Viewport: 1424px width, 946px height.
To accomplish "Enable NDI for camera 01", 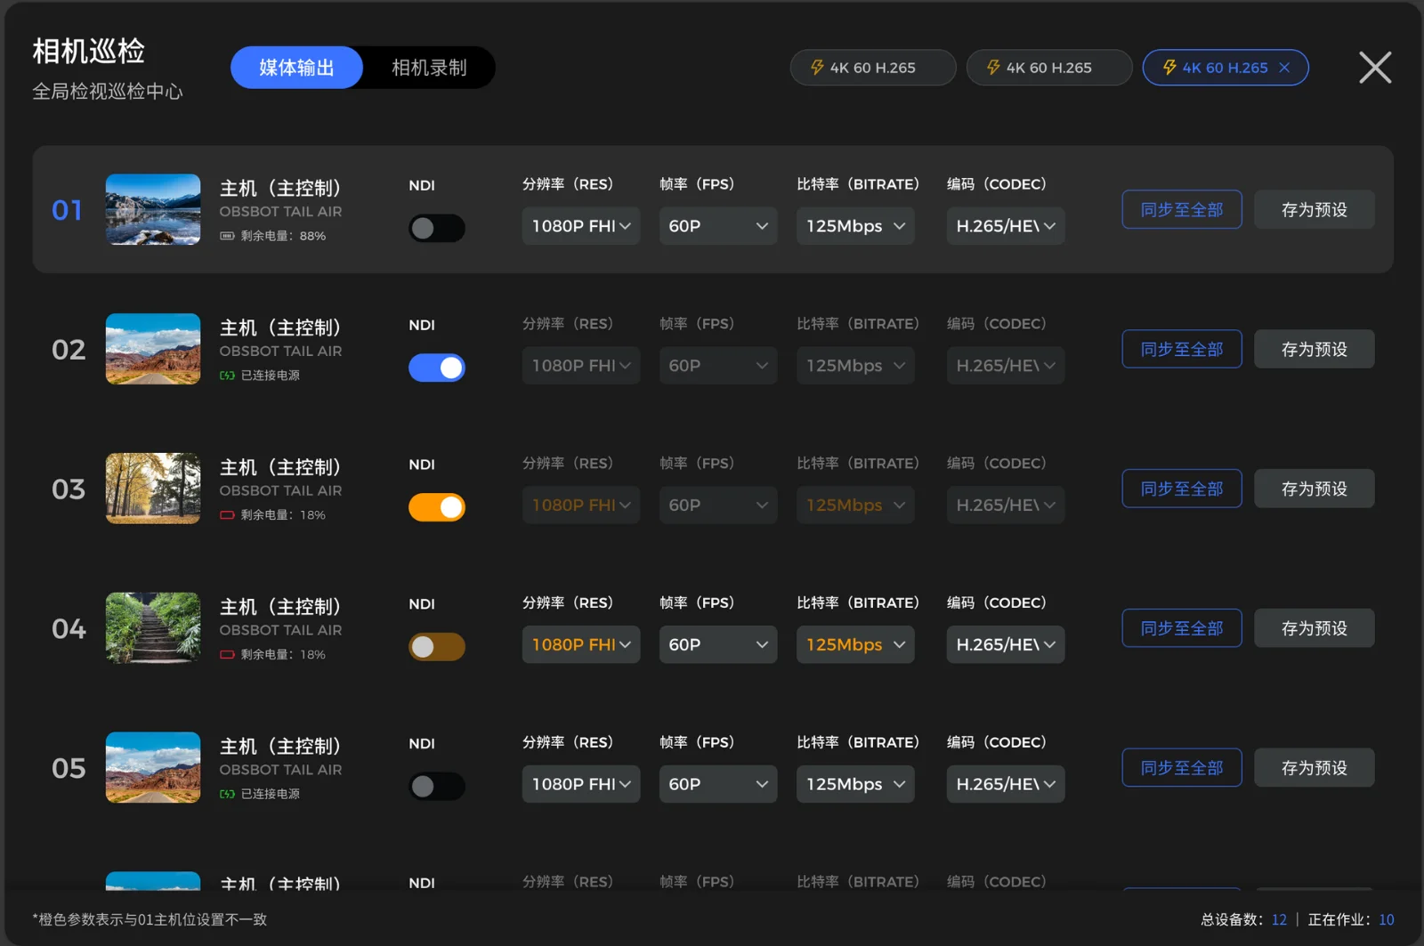I will click(436, 228).
